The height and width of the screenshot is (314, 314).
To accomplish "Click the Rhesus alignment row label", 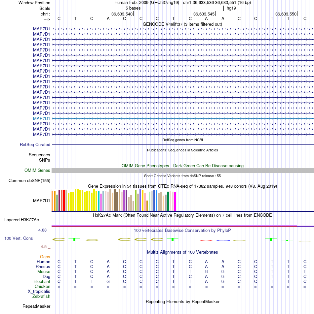I will (43, 267).
